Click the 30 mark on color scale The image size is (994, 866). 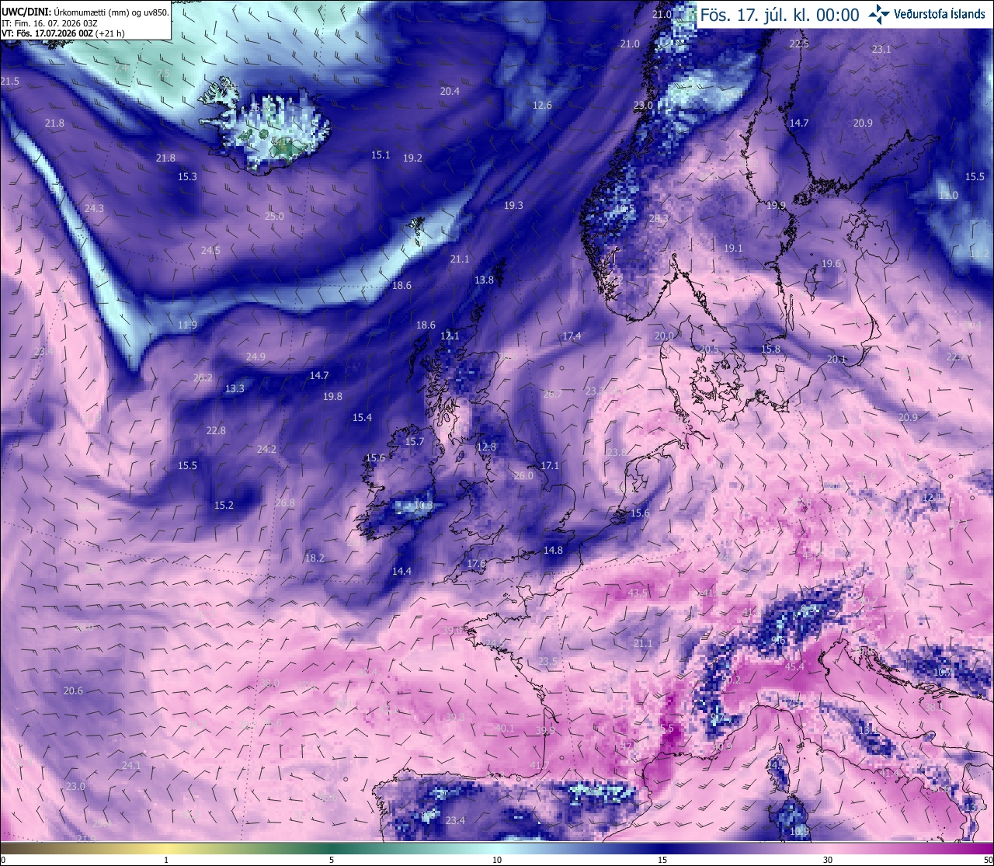click(x=828, y=860)
